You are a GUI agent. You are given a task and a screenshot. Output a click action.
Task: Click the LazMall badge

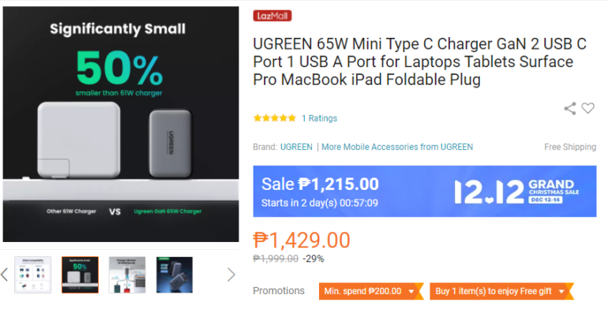tap(272, 16)
